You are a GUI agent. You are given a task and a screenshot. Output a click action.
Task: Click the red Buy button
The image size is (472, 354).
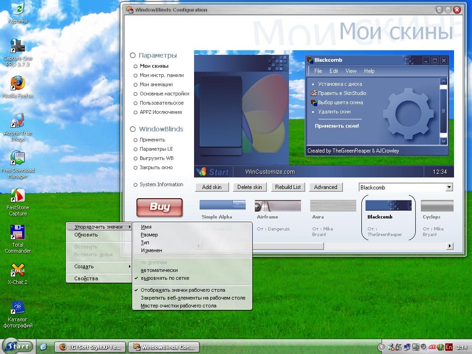159,207
